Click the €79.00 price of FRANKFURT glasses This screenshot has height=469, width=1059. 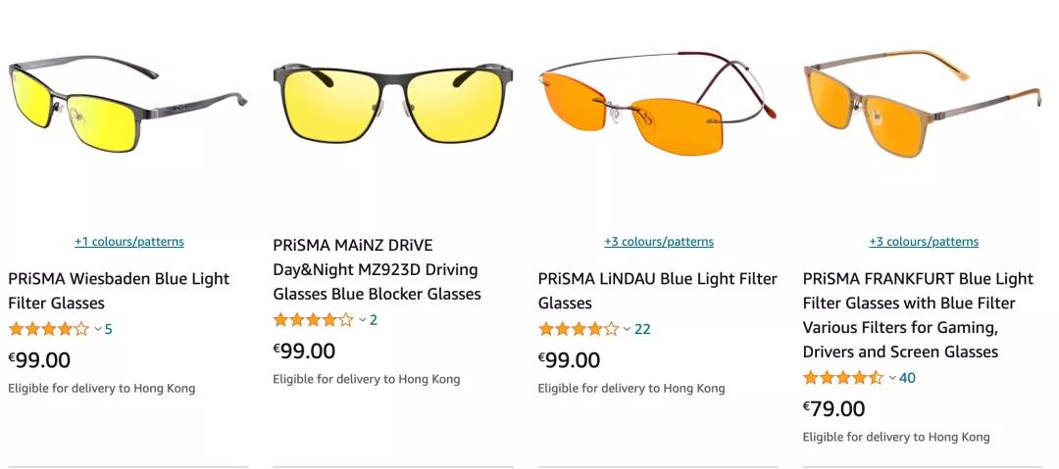pyautogui.click(x=833, y=408)
